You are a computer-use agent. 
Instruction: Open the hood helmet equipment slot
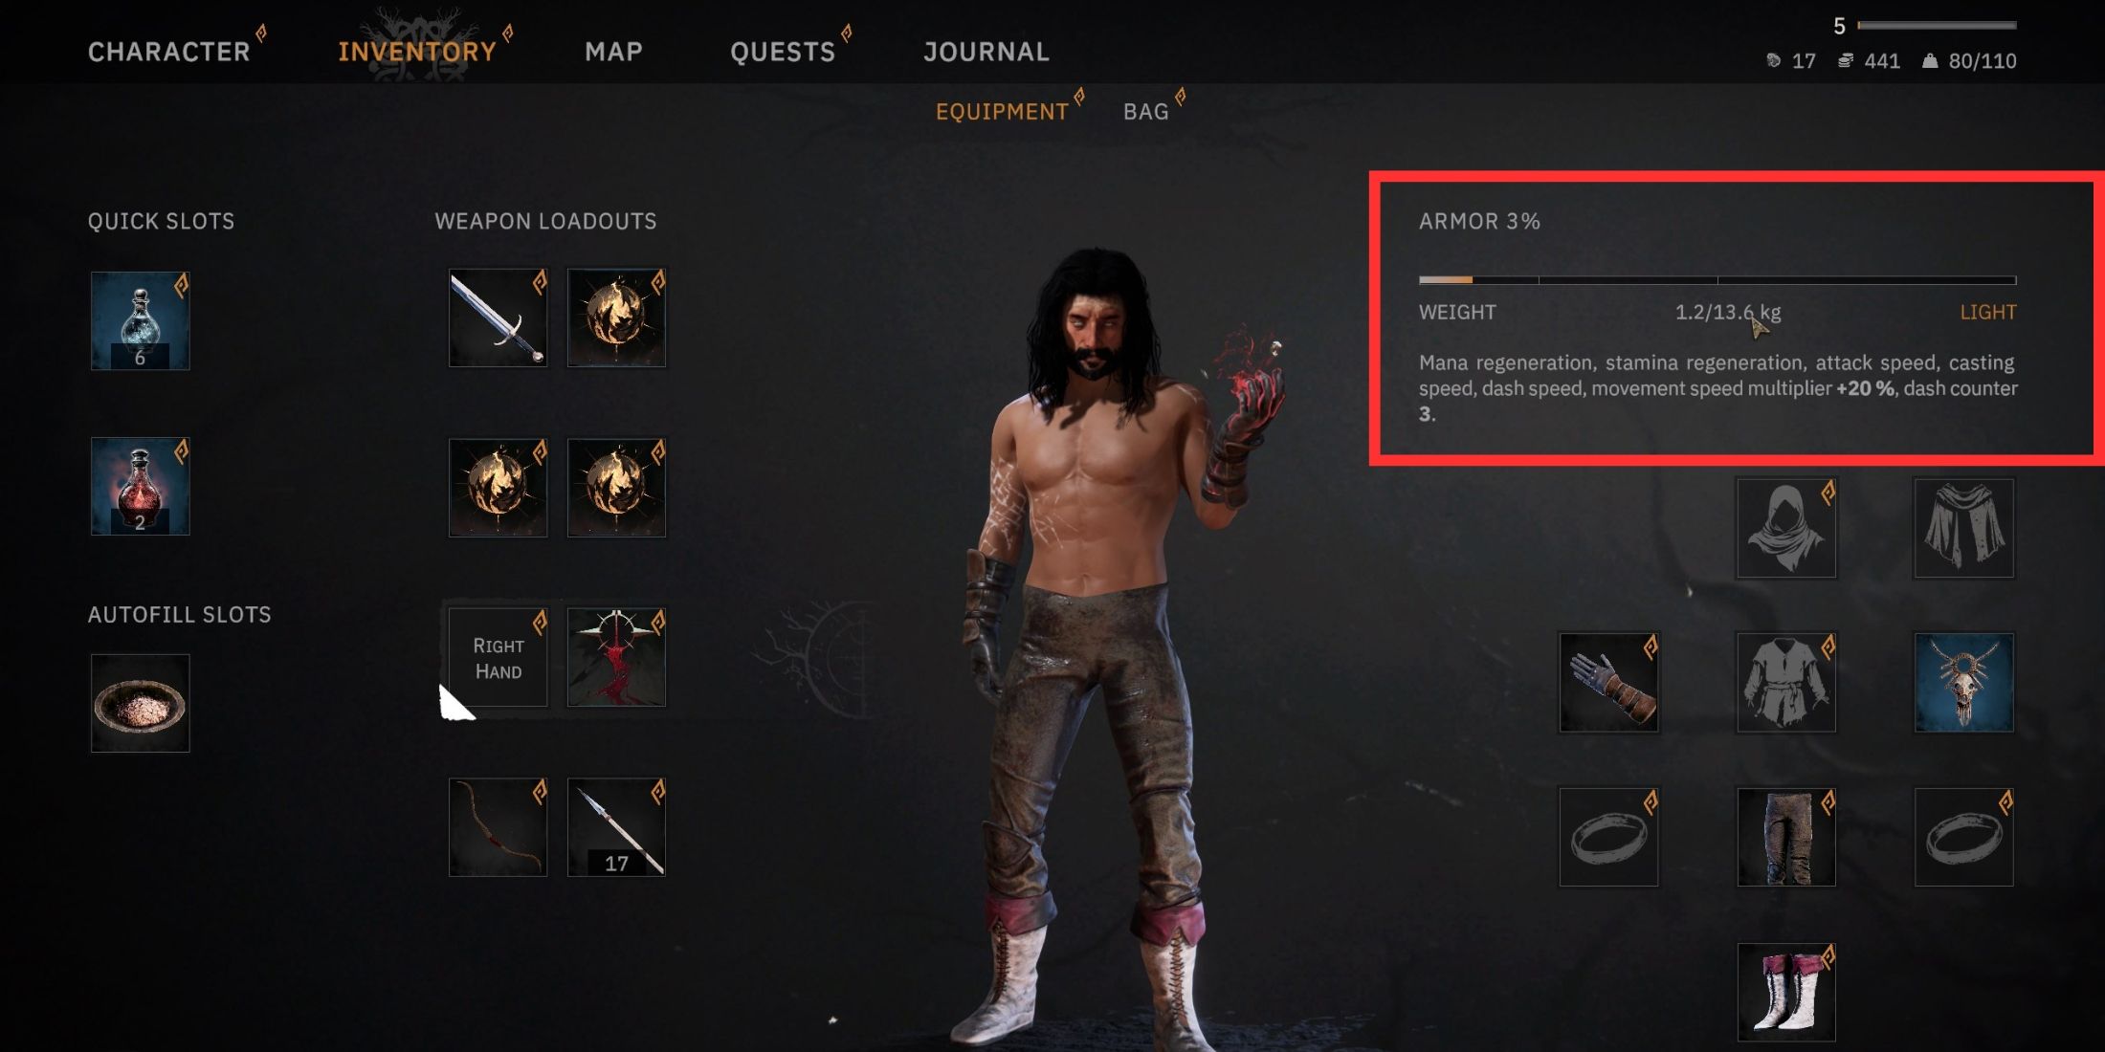point(1786,528)
